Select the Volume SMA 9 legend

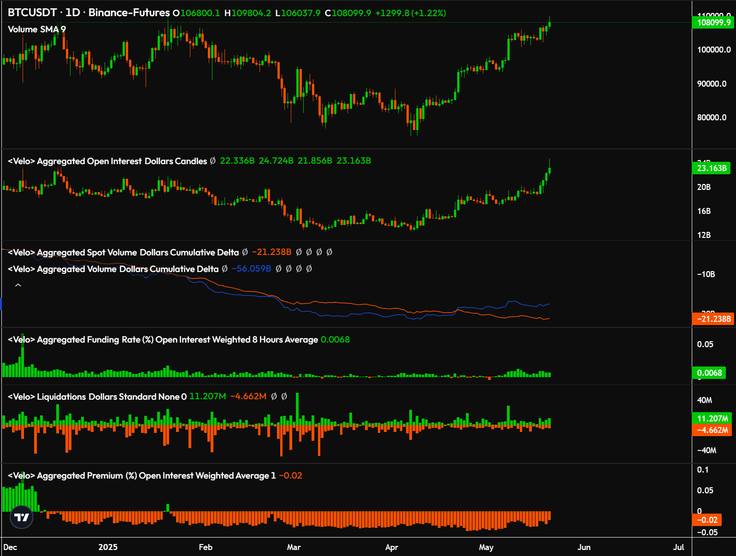click(x=37, y=29)
